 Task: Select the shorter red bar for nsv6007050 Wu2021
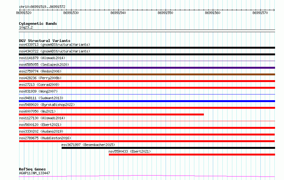point(111,114)
